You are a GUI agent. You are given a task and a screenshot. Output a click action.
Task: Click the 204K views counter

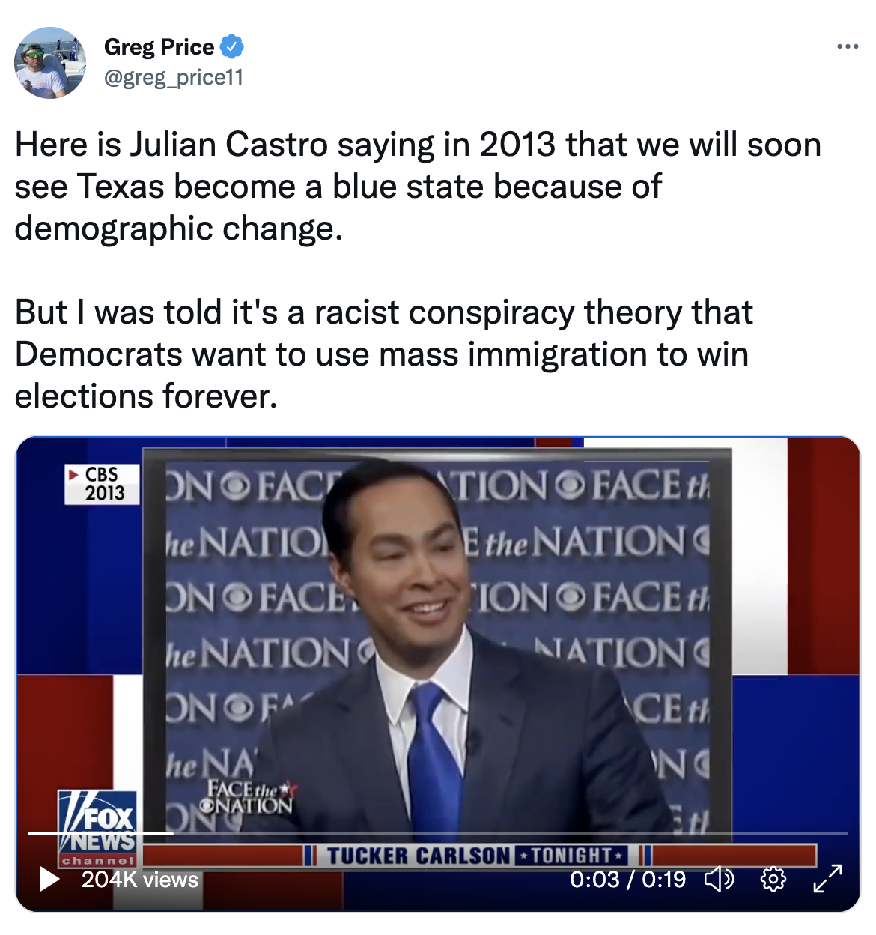coord(140,880)
